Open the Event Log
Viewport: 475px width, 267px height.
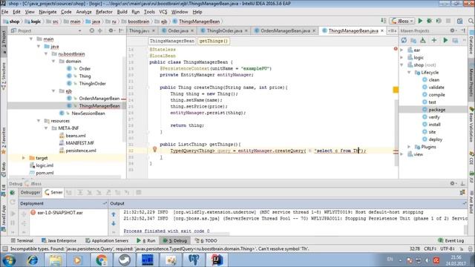click(x=451, y=240)
